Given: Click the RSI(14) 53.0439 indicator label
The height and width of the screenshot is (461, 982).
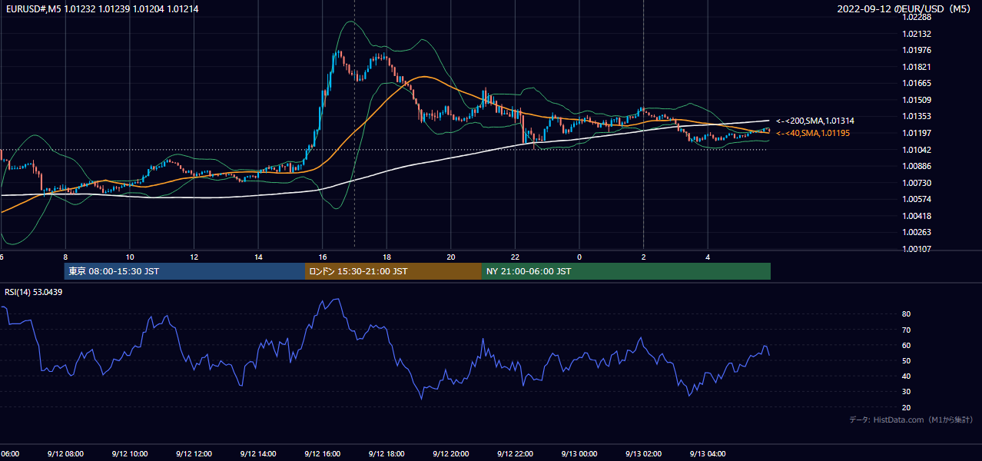Looking at the screenshot, I should click(34, 292).
